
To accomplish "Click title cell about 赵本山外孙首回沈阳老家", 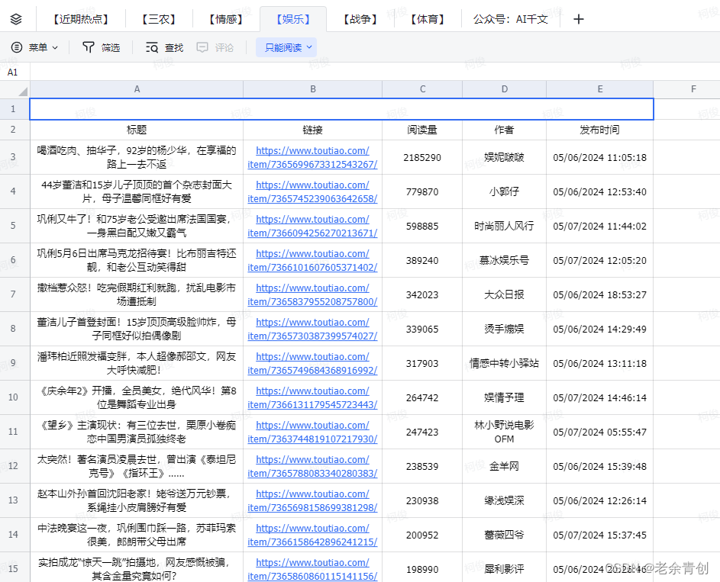I will point(137,500).
